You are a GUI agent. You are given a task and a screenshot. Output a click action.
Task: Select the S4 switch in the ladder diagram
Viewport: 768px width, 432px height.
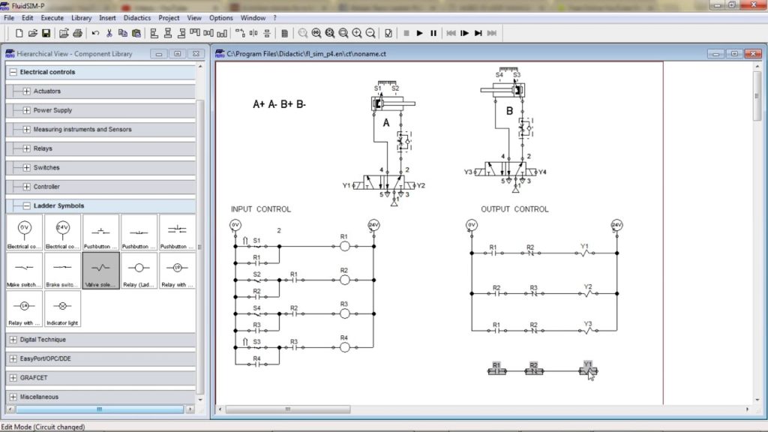click(x=256, y=313)
